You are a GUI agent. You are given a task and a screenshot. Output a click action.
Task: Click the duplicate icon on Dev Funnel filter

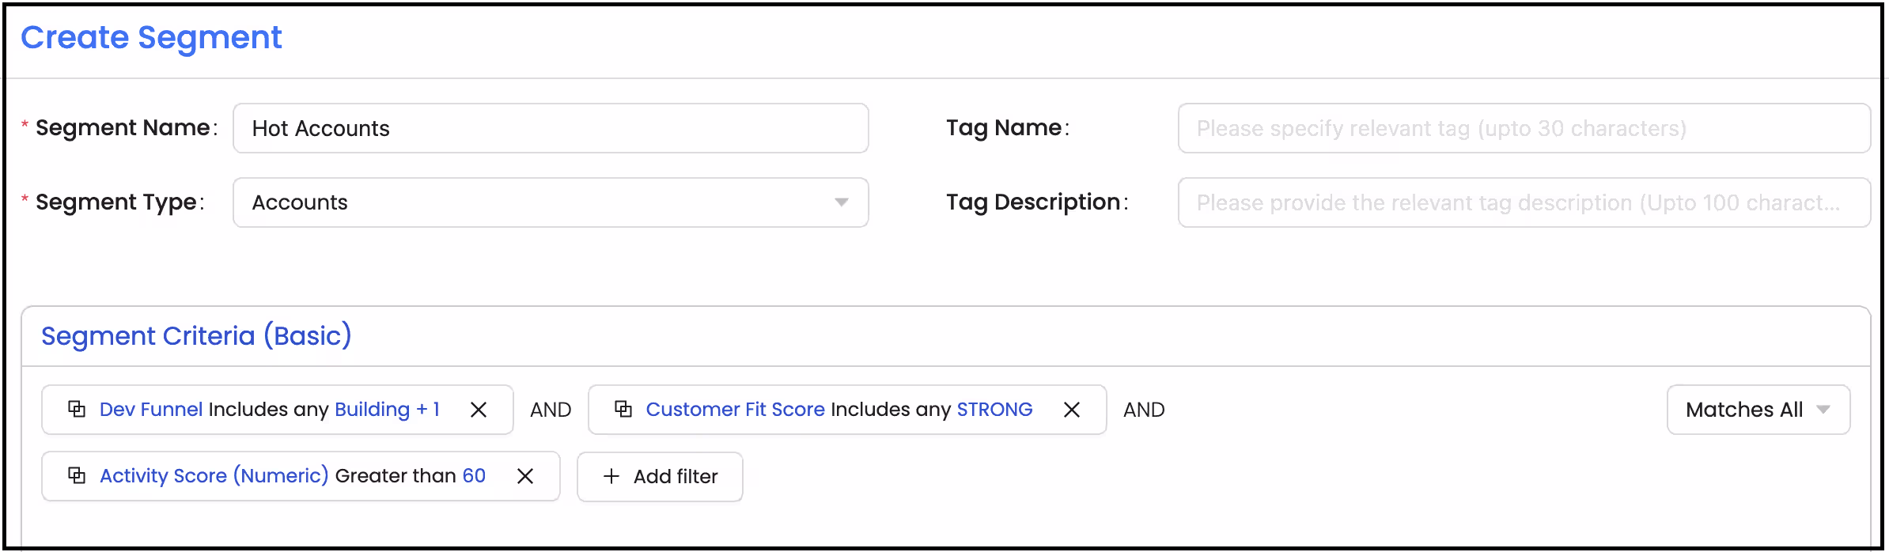pos(77,409)
